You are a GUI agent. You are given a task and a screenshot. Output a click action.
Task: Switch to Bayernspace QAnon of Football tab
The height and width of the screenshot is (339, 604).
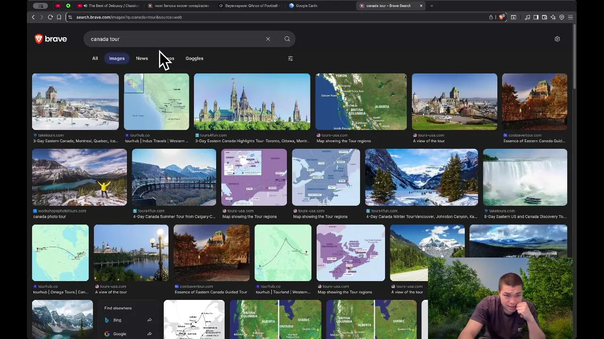pos(249,6)
